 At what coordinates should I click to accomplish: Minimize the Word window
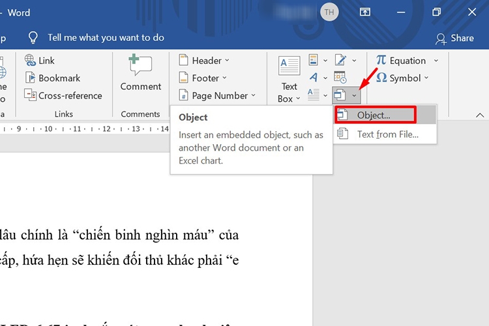point(401,12)
